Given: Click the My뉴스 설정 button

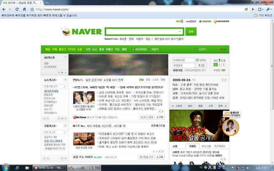Looking at the screenshot, I should [147, 117].
